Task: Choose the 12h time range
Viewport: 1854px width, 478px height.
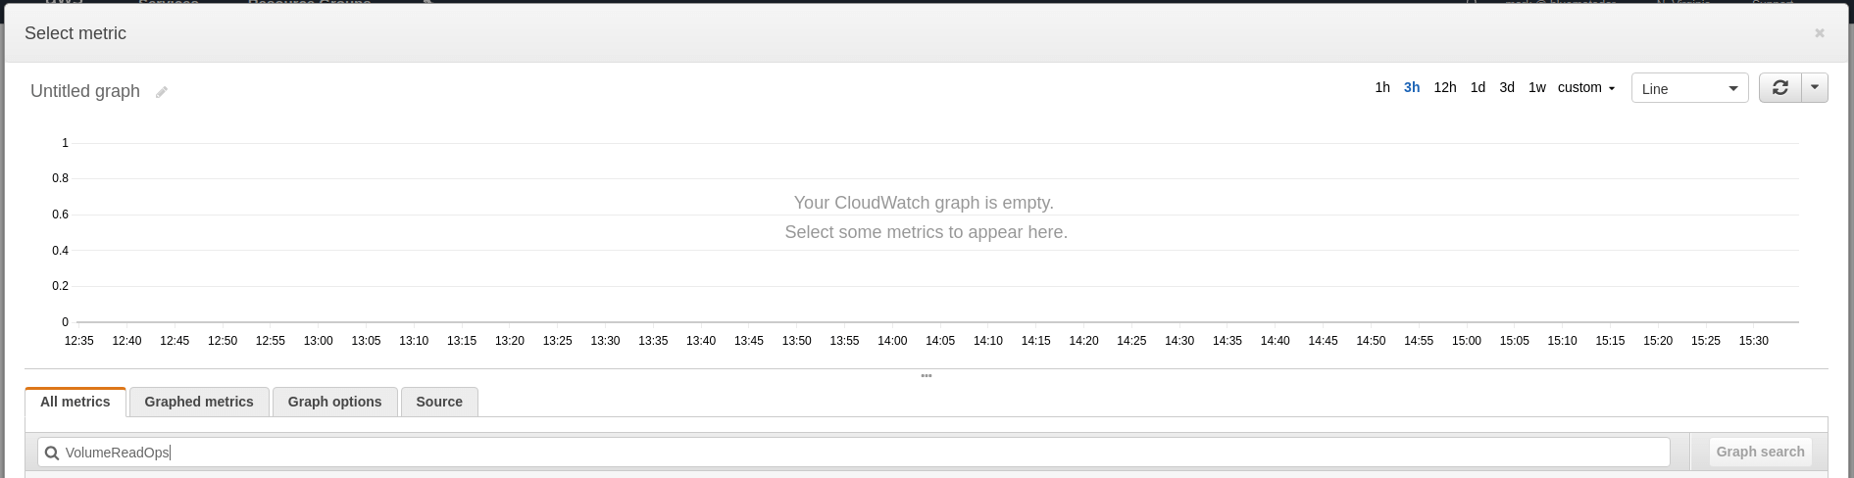Action: pos(1444,88)
